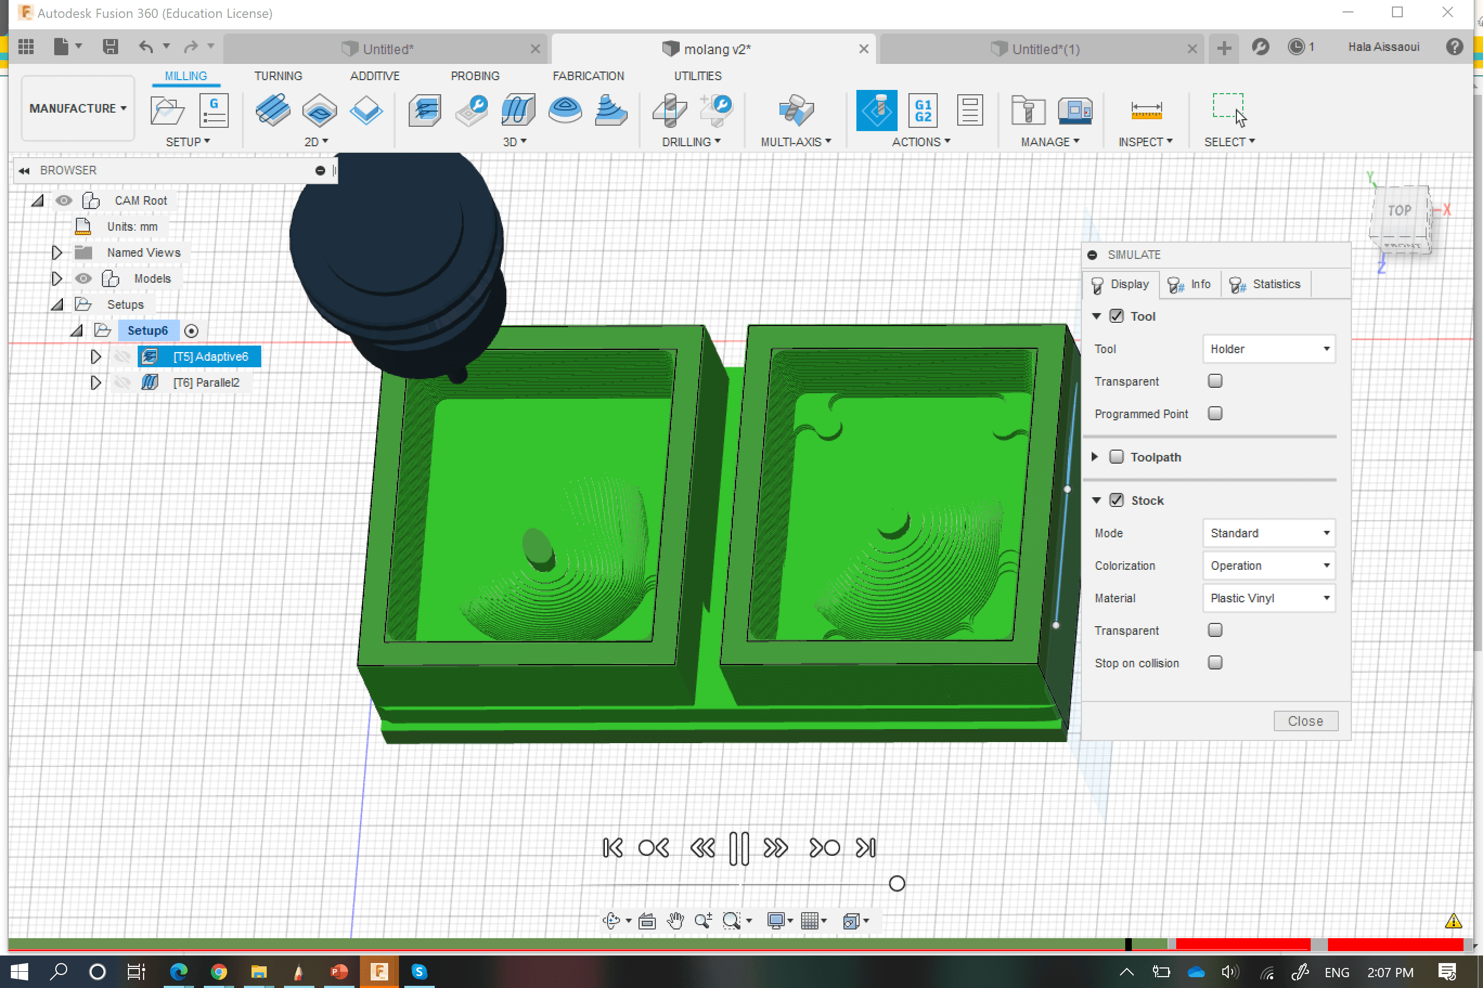Open the New Setup folder icon

(167, 111)
